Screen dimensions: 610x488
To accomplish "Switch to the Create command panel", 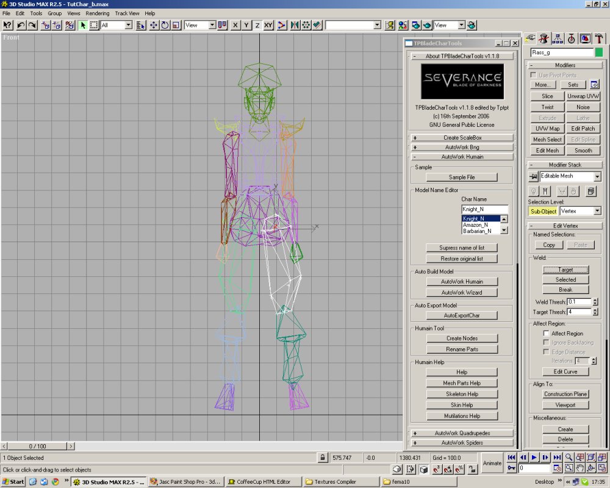I will tap(530, 38).
